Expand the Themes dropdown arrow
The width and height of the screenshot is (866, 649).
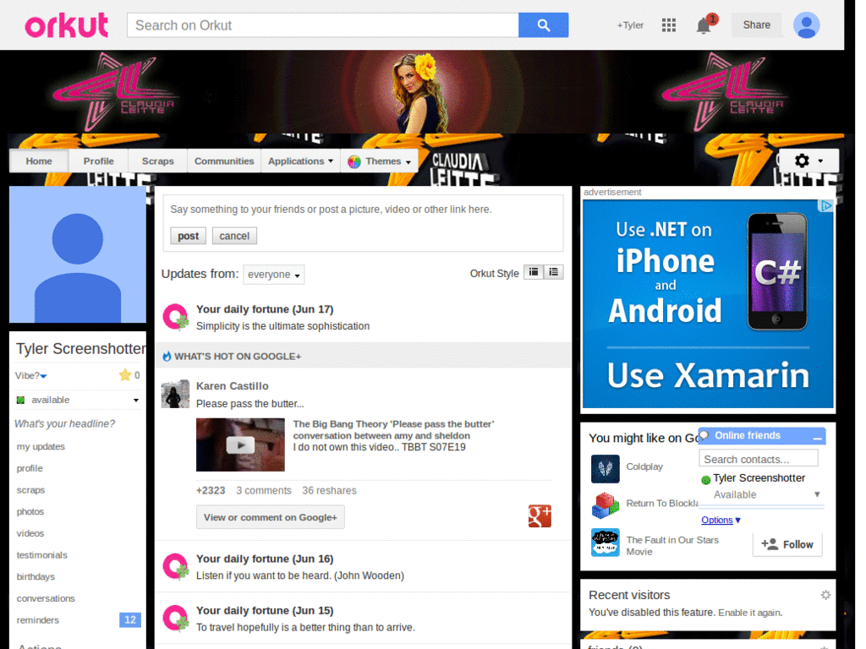408,162
